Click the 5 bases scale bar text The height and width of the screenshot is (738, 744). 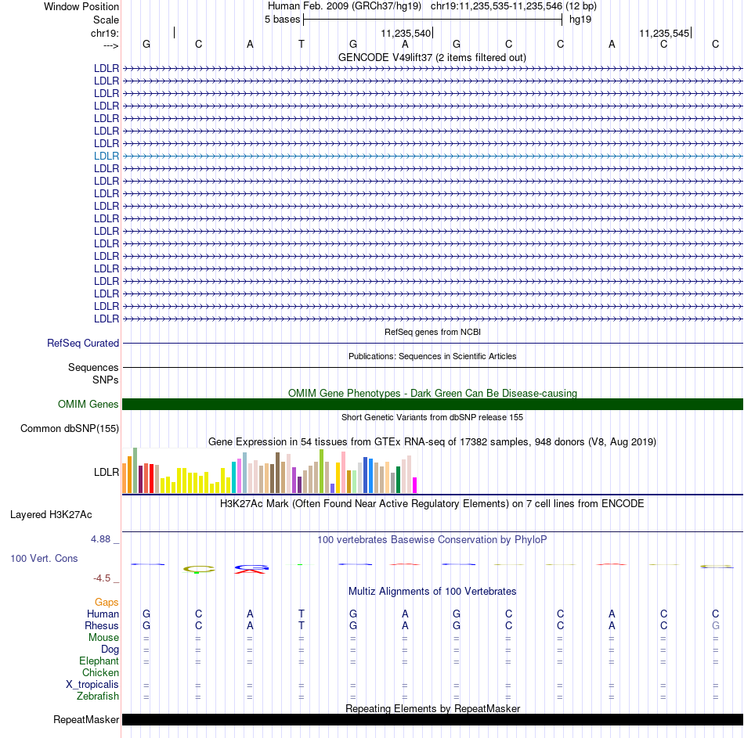coord(282,20)
